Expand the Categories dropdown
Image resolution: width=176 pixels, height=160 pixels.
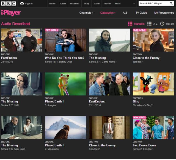[108, 13]
